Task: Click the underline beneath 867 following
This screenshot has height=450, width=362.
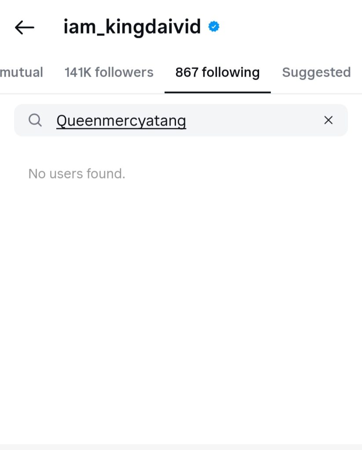Action: (x=217, y=92)
